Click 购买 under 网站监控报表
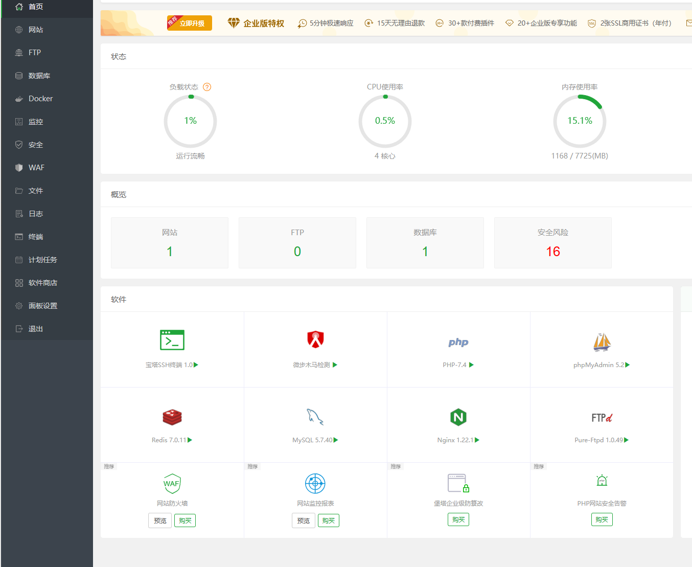692x567 pixels. pos(329,520)
